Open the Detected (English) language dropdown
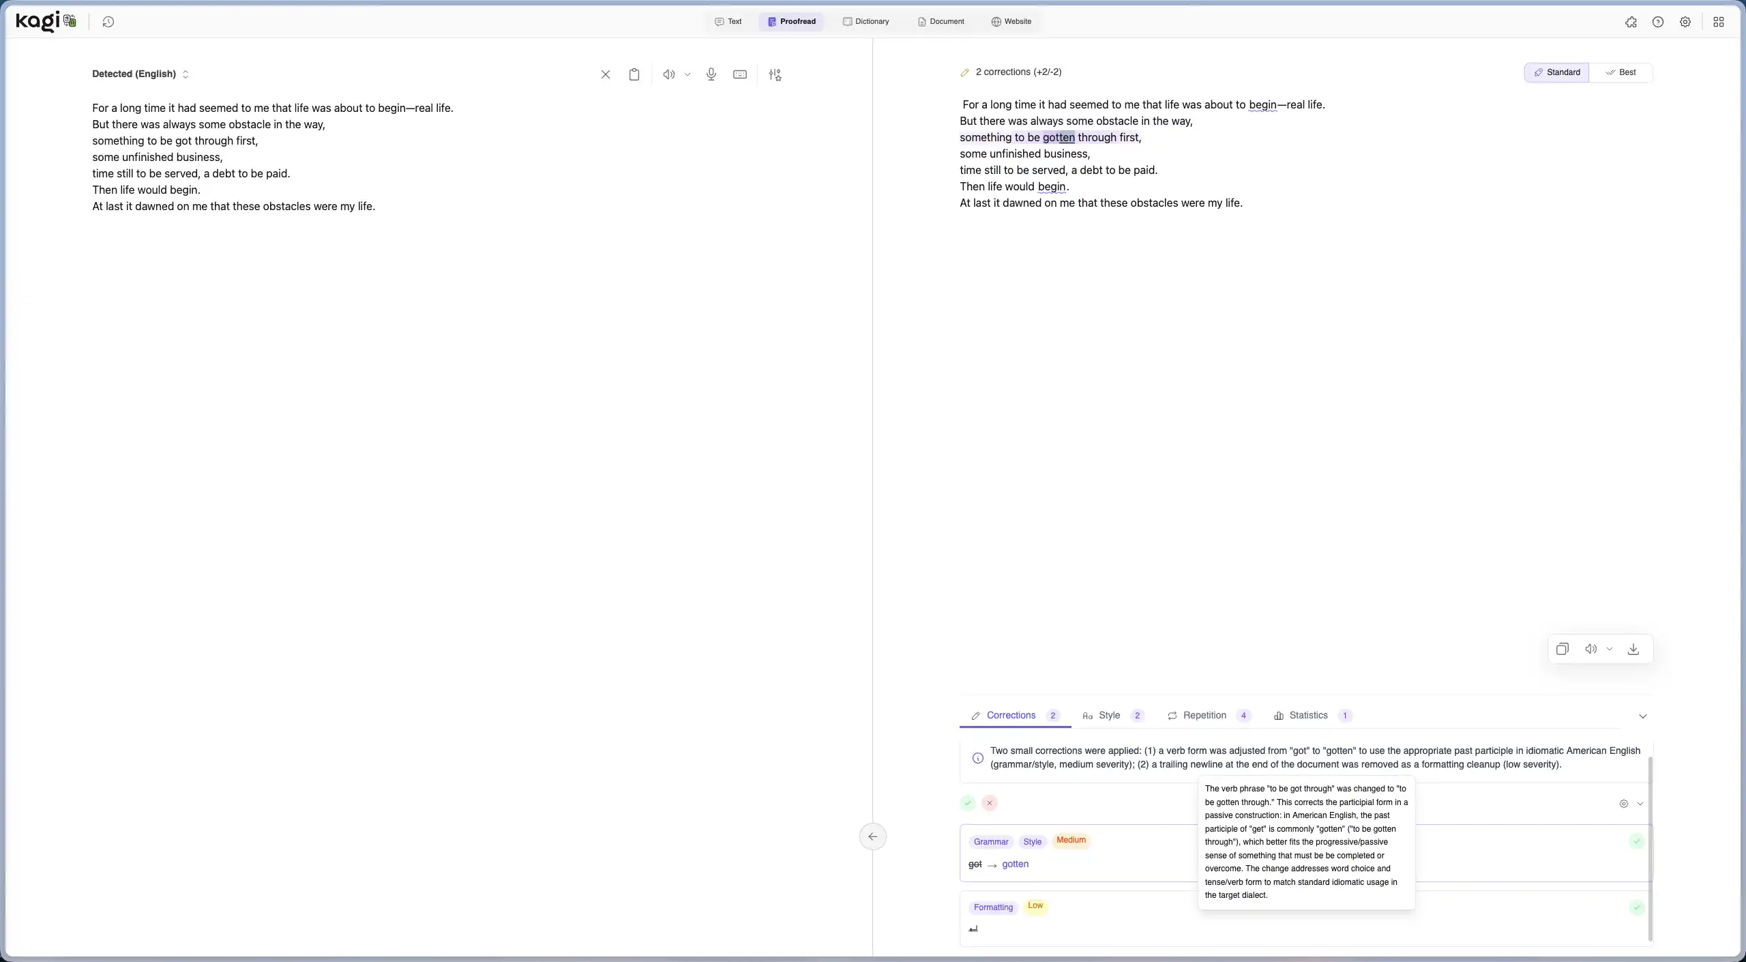 [140, 74]
